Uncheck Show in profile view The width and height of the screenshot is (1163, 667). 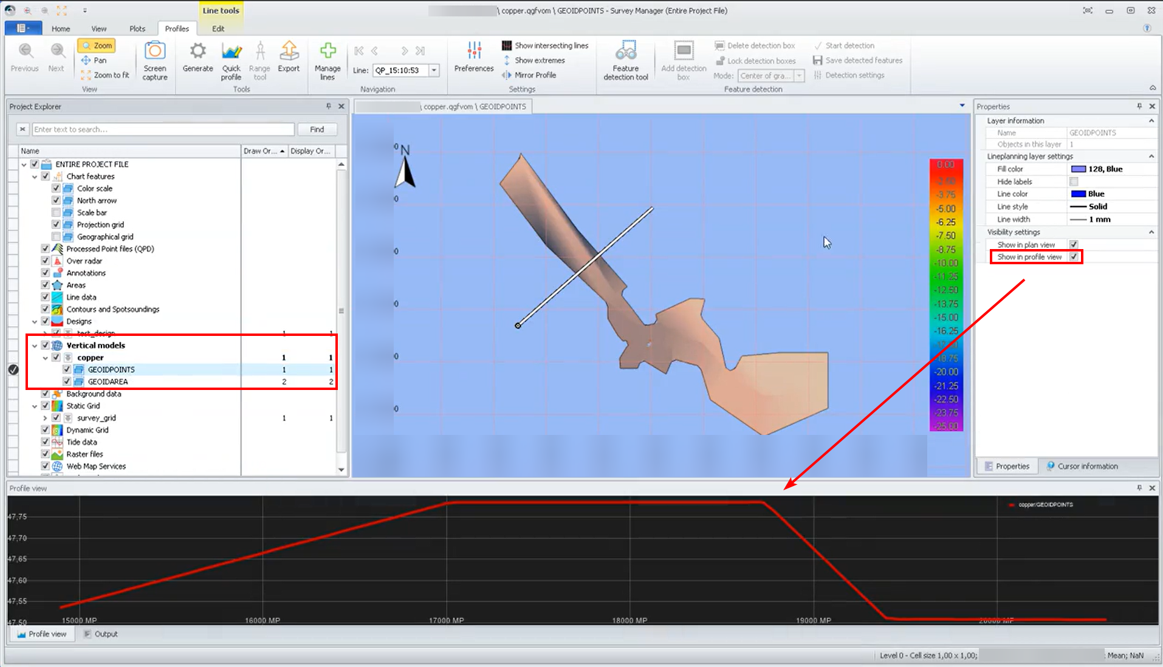click(1074, 257)
